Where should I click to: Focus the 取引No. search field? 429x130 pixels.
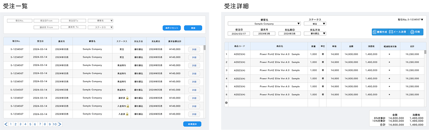click(x=20, y=21)
